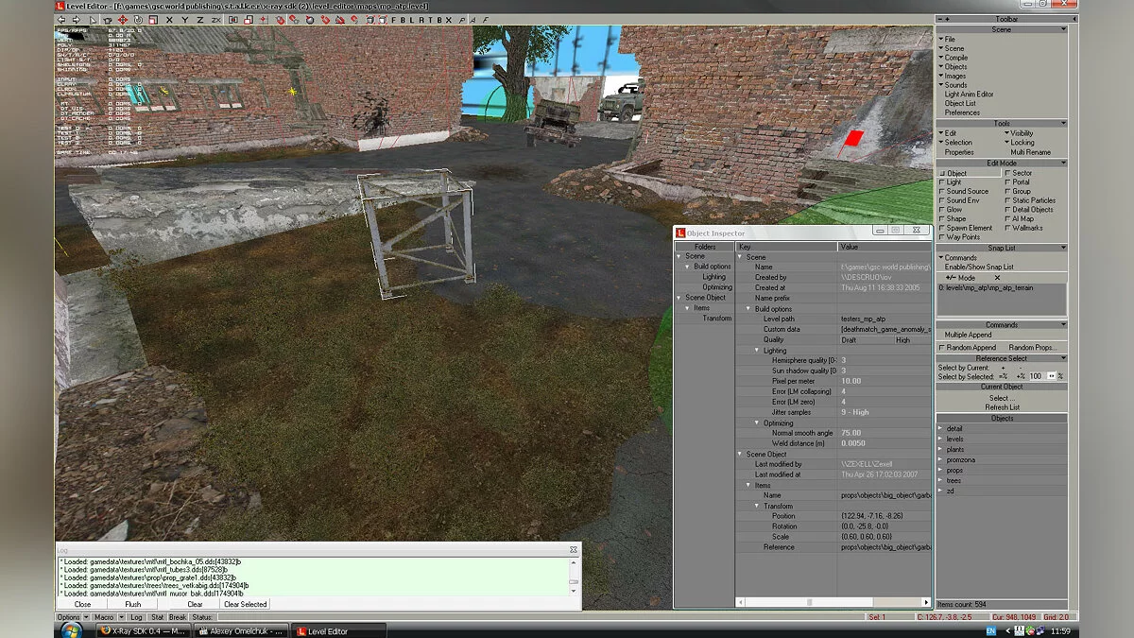Open Snap List Commands dropdown
Viewport: 1134px width, 638px height.
coord(957,257)
